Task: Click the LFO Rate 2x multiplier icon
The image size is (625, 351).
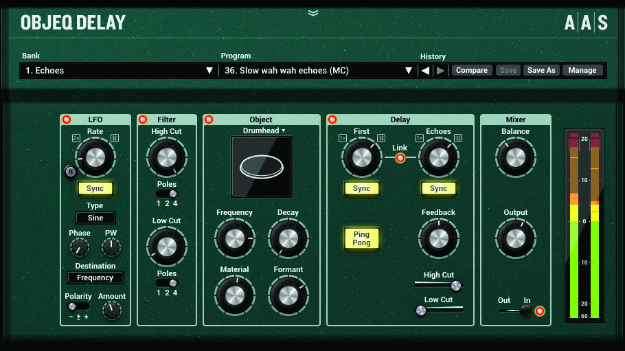Action: pos(76,138)
